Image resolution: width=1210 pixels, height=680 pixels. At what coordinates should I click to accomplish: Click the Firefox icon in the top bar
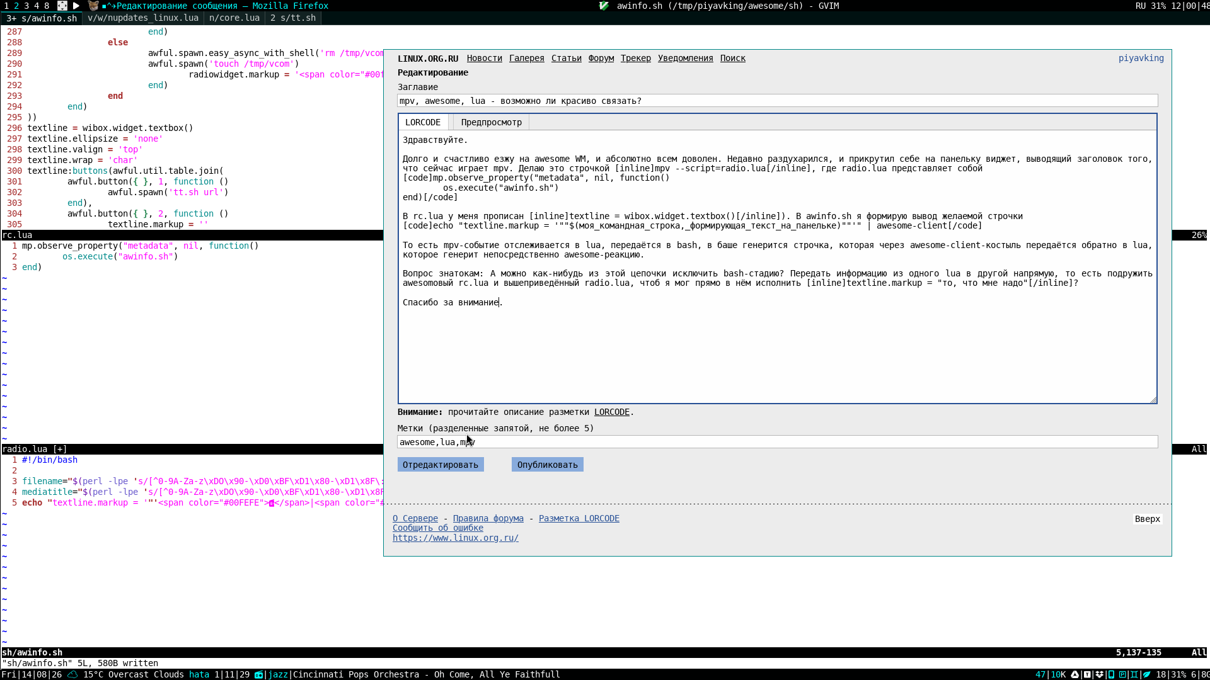(93, 6)
